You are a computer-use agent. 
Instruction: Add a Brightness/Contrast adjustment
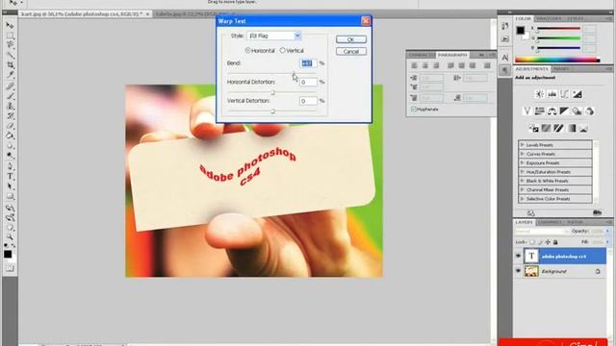coord(539,94)
